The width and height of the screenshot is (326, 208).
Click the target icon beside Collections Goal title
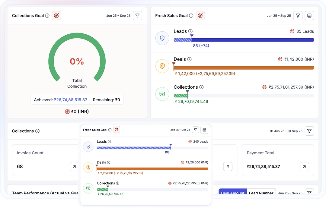[56, 16]
